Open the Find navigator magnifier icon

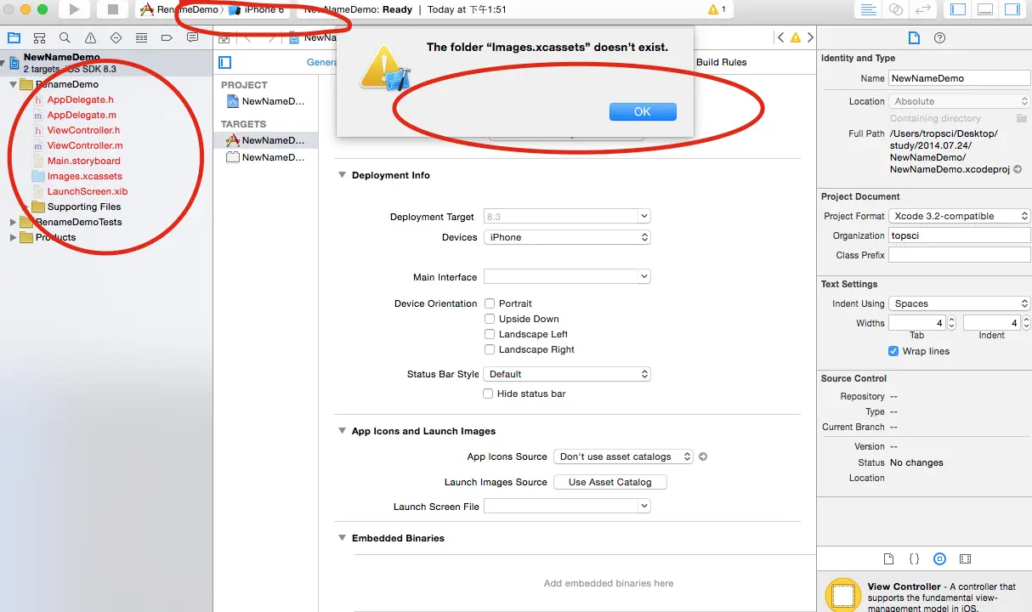pyautogui.click(x=65, y=38)
